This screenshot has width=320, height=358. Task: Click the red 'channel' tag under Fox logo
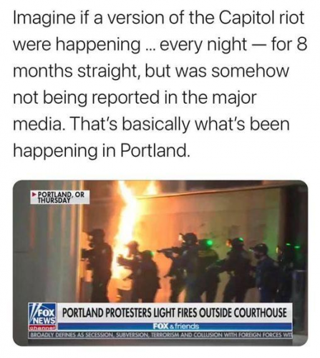[42, 327]
